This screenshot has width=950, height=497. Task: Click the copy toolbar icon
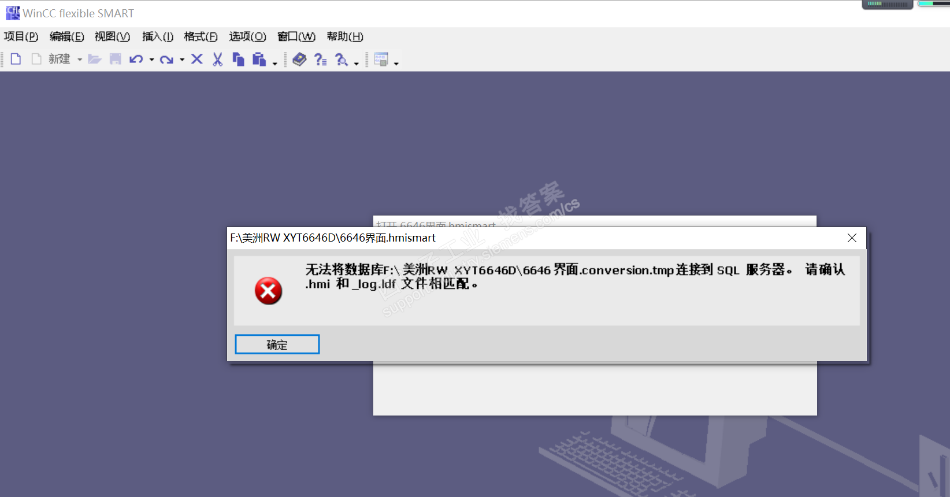click(x=238, y=59)
